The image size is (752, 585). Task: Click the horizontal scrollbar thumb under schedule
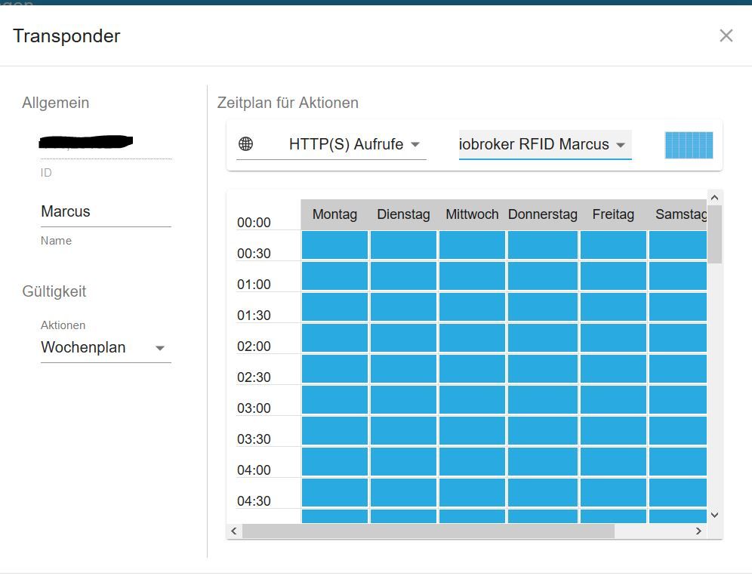click(x=428, y=531)
